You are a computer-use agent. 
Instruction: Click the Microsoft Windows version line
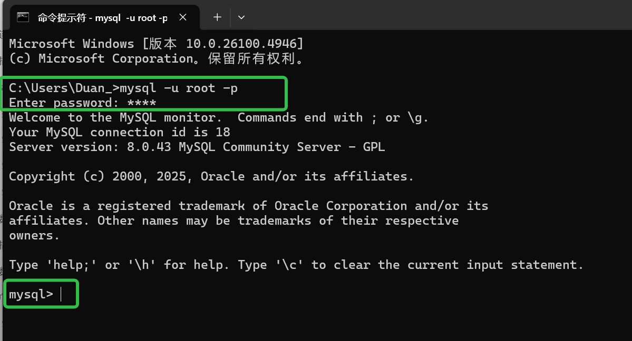click(x=156, y=44)
